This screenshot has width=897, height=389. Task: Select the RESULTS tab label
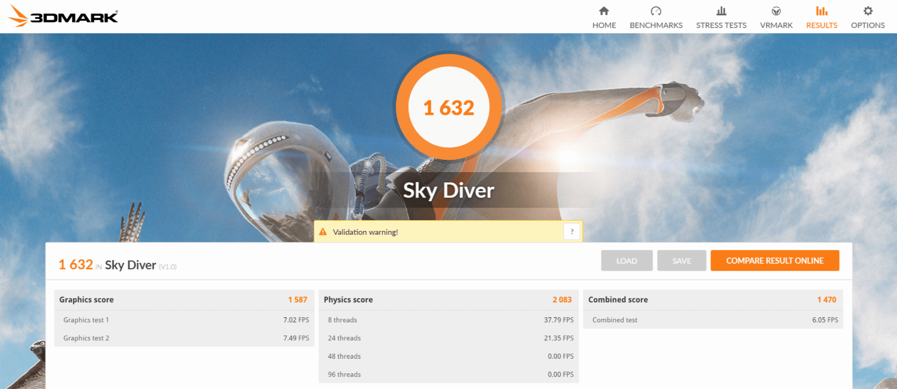822,25
